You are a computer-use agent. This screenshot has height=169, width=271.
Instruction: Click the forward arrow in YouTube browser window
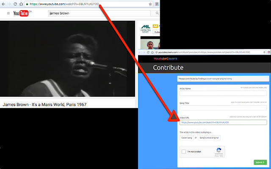[9, 4]
